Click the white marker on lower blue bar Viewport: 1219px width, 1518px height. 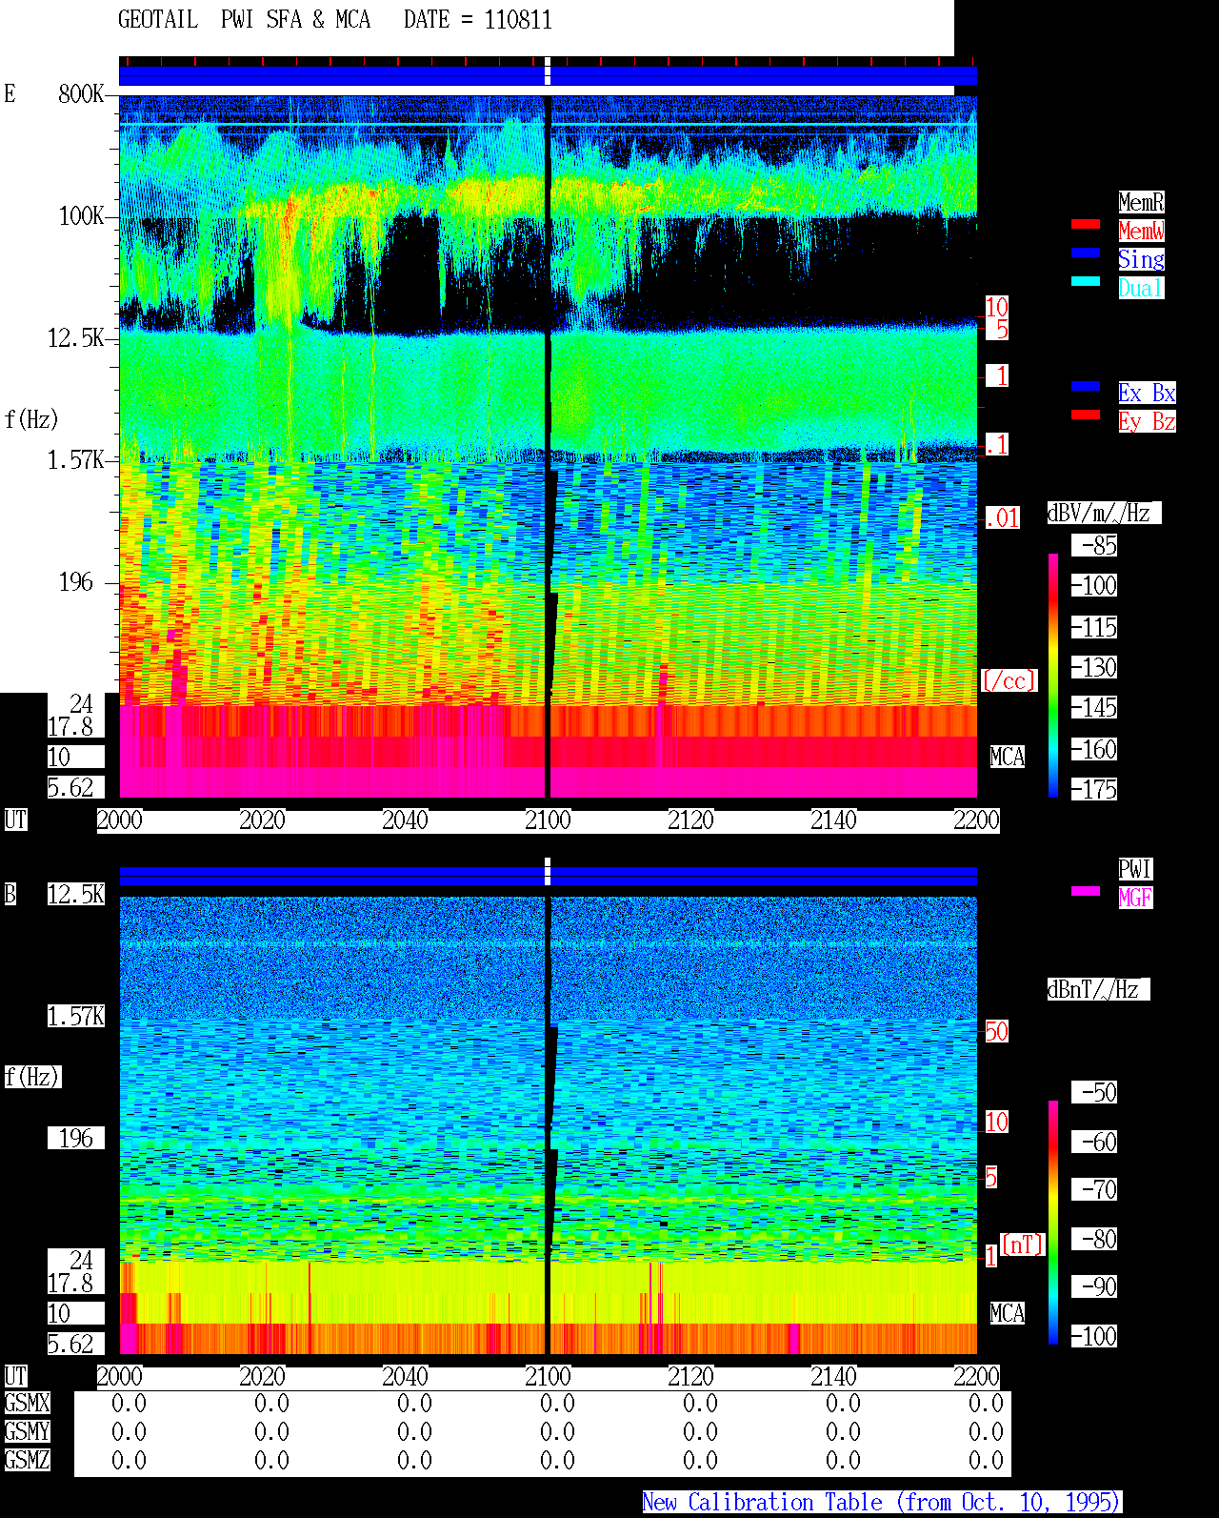click(548, 872)
